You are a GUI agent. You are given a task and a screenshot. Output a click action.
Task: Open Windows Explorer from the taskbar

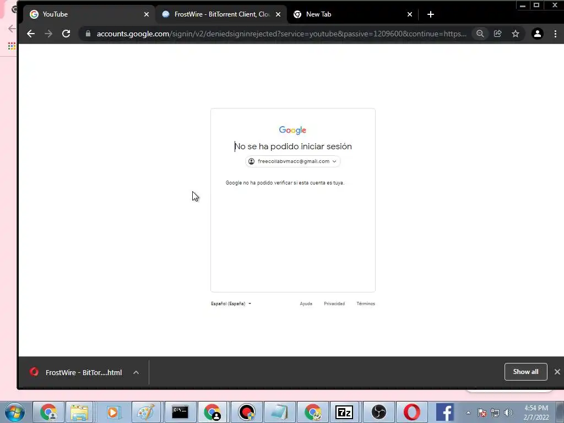79,412
